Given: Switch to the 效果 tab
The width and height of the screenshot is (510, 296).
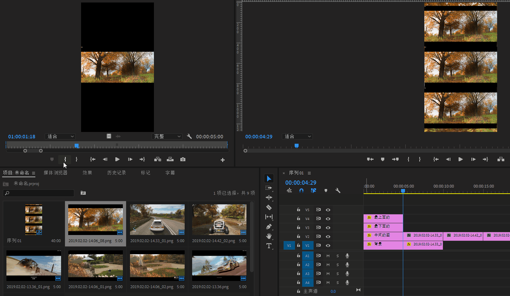Looking at the screenshot, I should click(x=87, y=173).
